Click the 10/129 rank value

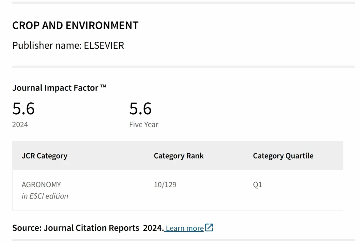(165, 184)
